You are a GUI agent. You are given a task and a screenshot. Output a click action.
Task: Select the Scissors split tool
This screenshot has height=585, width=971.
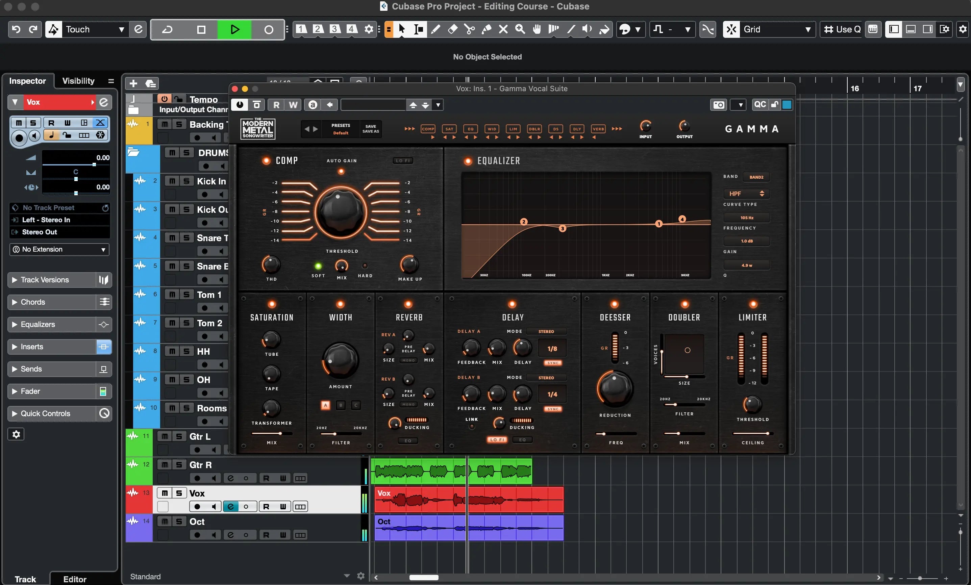pyautogui.click(x=469, y=29)
